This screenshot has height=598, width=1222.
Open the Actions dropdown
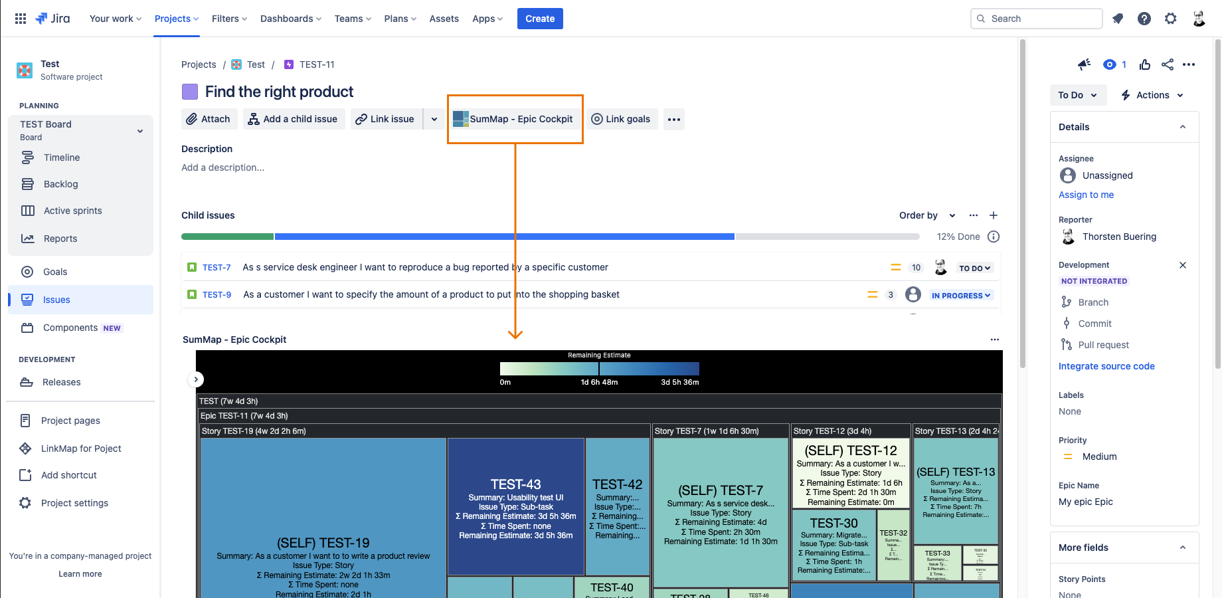point(1152,95)
